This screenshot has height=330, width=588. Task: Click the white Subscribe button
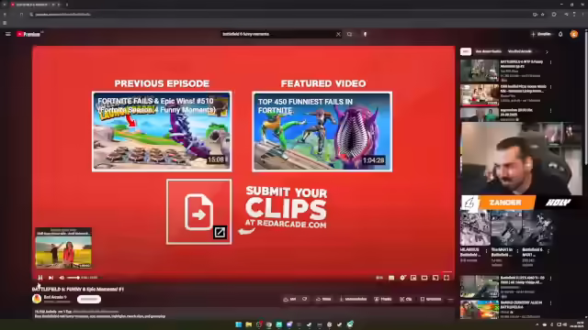(89, 299)
